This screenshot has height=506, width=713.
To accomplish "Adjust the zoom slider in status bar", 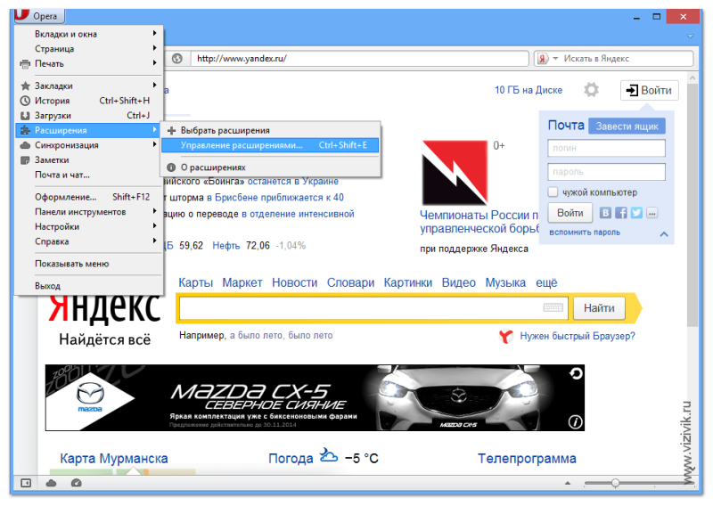I will (x=615, y=483).
